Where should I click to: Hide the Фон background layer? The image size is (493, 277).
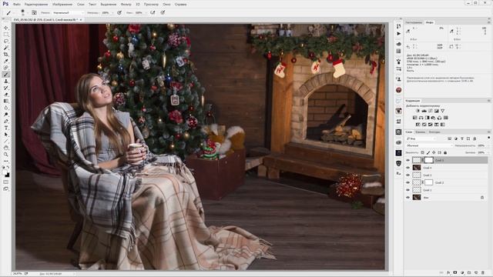[407, 198]
